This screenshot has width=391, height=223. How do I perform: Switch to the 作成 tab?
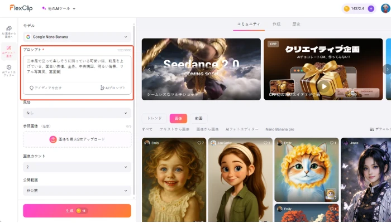pos(276,24)
